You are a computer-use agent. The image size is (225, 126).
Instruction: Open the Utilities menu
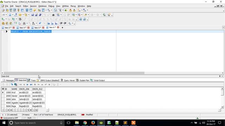tap(65, 6)
